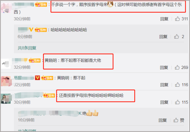
Task: Click the red V badge on third comment
Action: click(x=37, y=78)
